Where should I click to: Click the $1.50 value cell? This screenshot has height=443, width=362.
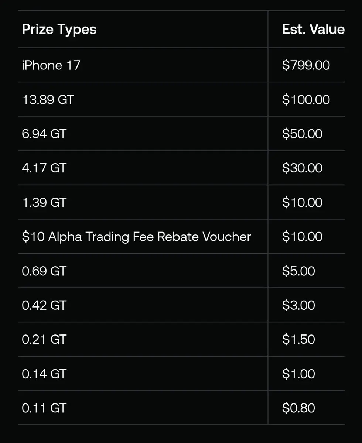pyautogui.click(x=298, y=339)
